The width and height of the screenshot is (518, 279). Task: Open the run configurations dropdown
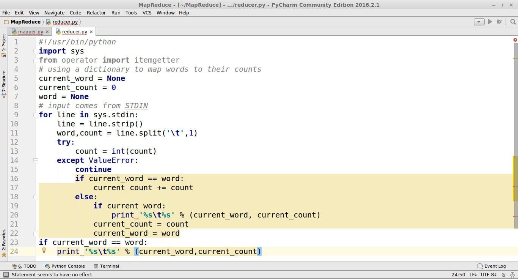point(479,22)
